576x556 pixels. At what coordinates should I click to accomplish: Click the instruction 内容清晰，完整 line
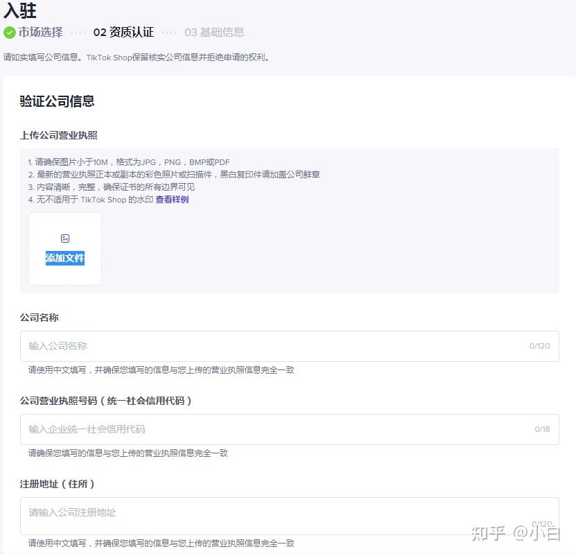coord(112,187)
